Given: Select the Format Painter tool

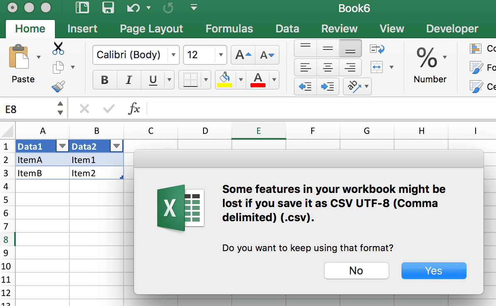Looking at the screenshot, I should click(x=57, y=86).
